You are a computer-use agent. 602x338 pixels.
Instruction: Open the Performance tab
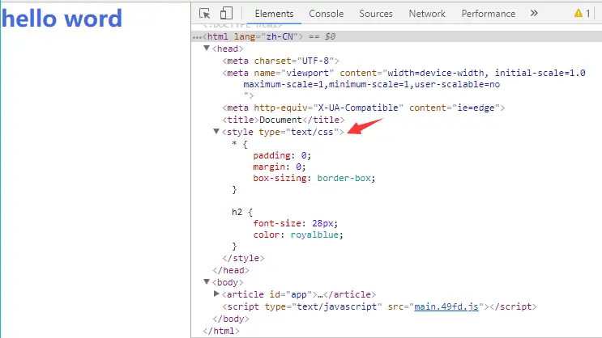tap(489, 14)
